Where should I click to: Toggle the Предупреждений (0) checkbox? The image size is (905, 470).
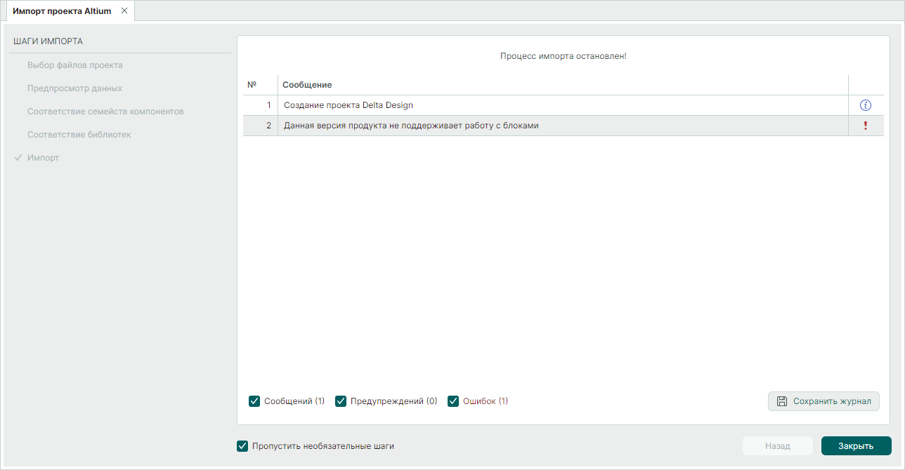341,401
